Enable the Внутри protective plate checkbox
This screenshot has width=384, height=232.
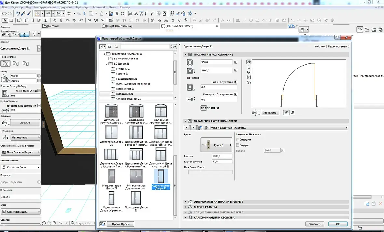pos(238,145)
